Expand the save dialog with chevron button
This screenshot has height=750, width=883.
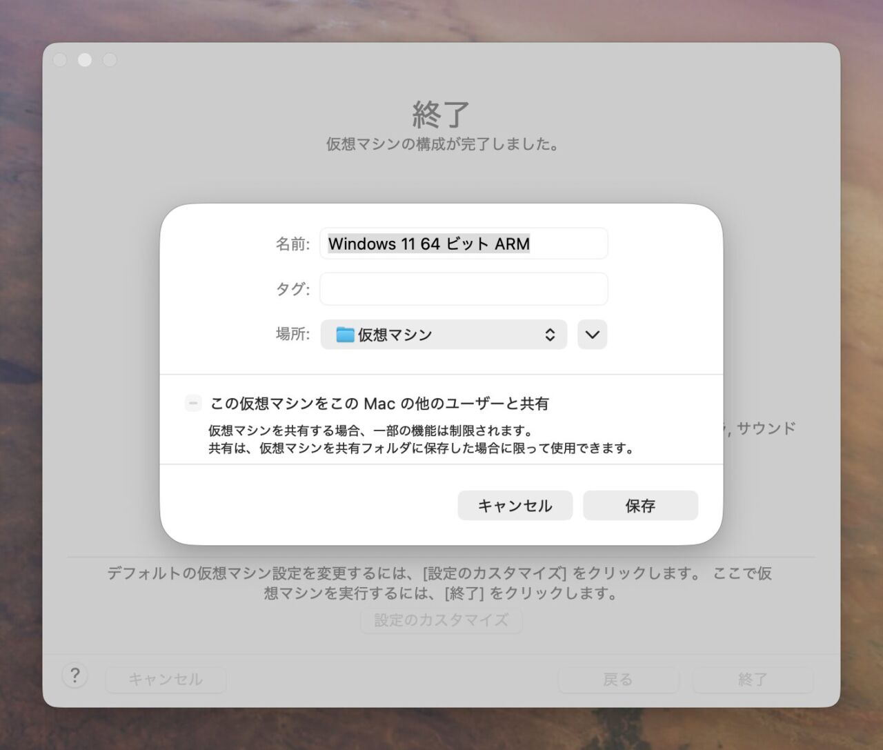point(592,335)
